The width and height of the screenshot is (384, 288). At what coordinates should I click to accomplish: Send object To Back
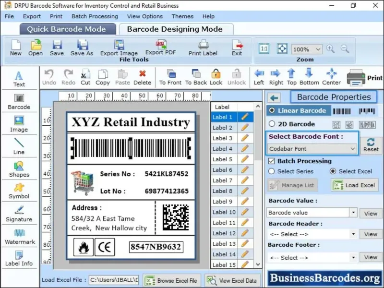tap(196, 77)
